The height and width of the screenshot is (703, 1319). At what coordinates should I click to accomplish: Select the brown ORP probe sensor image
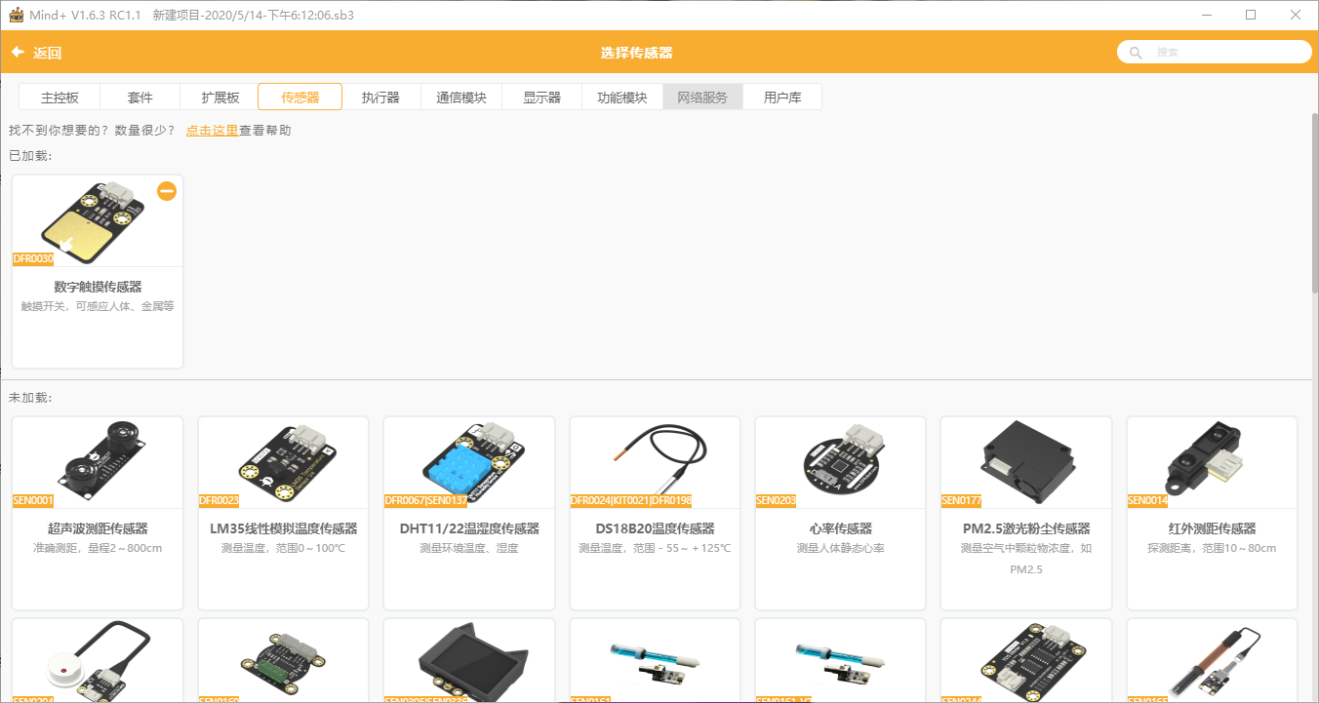point(1213,660)
